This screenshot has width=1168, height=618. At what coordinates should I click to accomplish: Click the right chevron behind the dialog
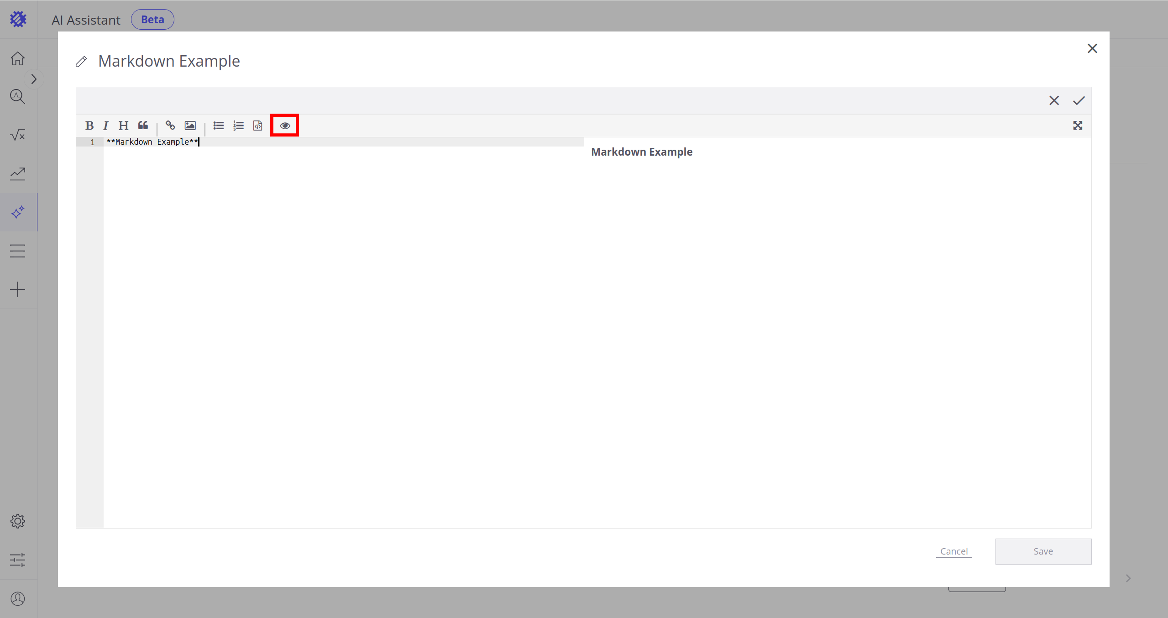[x=1128, y=578]
